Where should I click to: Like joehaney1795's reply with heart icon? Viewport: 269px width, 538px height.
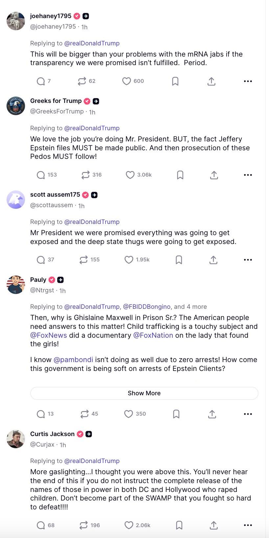[127, 81]
